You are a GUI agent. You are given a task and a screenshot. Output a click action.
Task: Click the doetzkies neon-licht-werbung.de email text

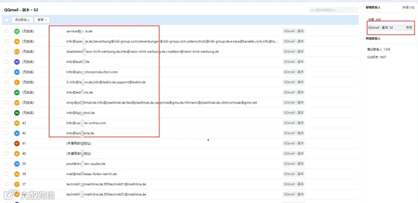143,52
